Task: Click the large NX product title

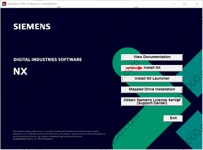Action: (20, 71)
